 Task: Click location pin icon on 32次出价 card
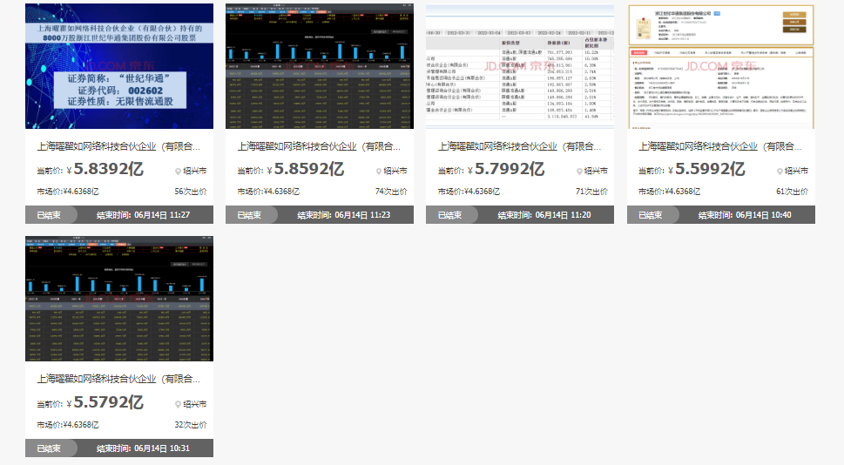tap(179, 404)
